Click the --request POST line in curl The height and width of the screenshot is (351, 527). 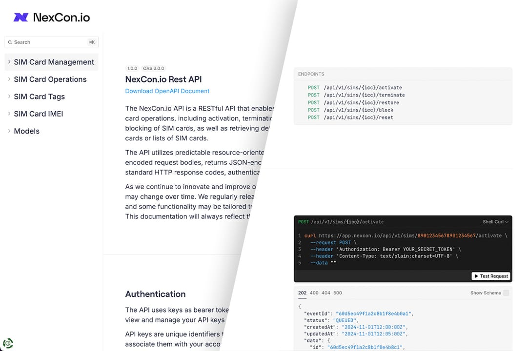pyautogui.click(x=333, y=242)
